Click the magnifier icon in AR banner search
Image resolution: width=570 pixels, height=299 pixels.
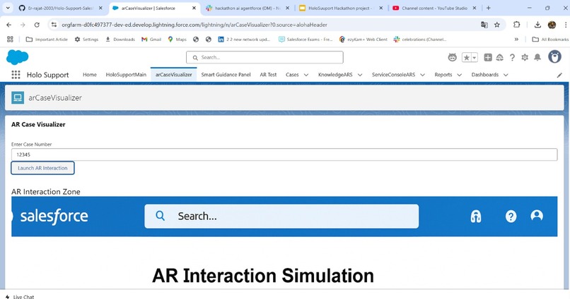(x=160, y=216)
